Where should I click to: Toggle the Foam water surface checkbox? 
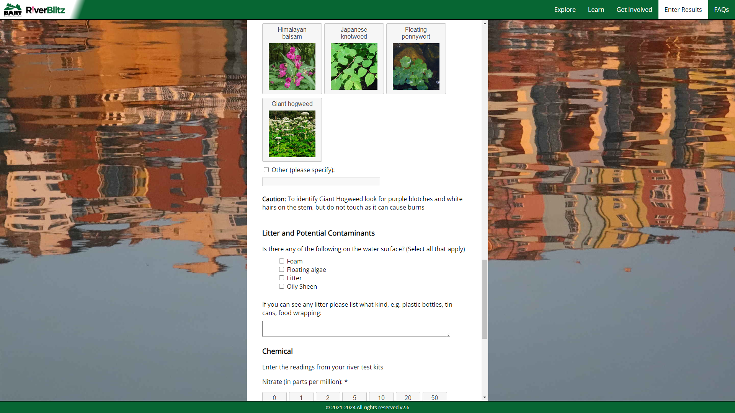(282, 261)
